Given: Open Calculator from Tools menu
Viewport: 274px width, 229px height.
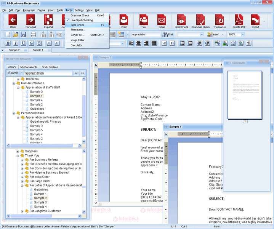Looking at the screenshot, I should click(87, 45).
